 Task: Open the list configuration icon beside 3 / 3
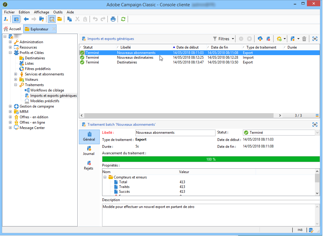(x=317, y=115)
